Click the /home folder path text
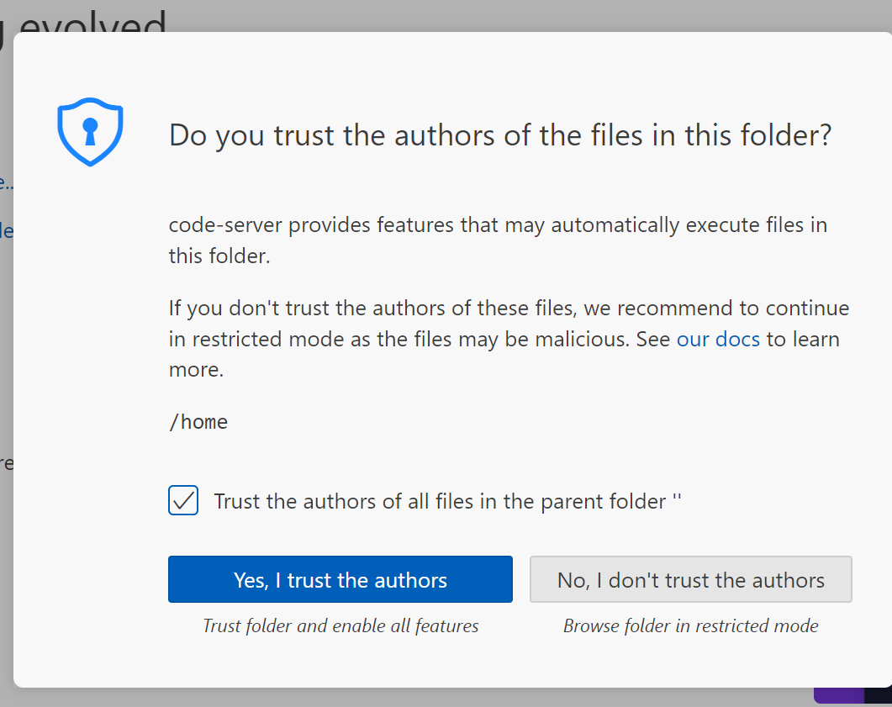Image resolution: width=892 pixels, height=707 pixels. point(198,421)
